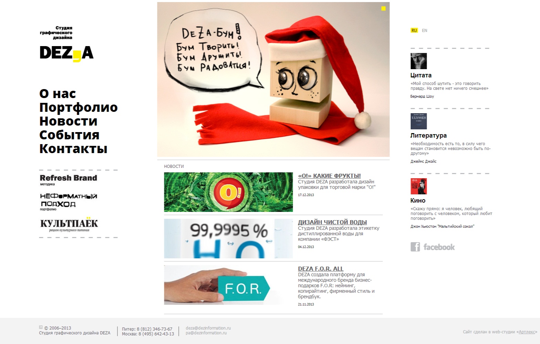Open the Ulysses book cover thumbnail
The width and height of the screenshot is (540, 344).
pos(418,121)
